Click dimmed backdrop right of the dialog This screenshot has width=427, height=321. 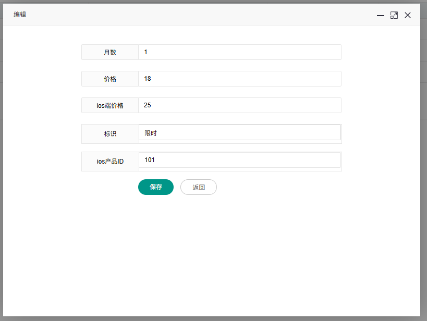tap(424, 156)
